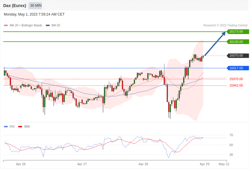Click the blue RSI legend swatch
250x169 pixels.
pos(6,126)
